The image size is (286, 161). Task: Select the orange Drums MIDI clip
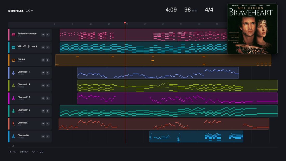coord(163,60)
